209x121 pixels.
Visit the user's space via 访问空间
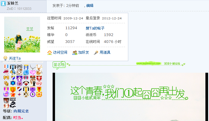[60, 52]
